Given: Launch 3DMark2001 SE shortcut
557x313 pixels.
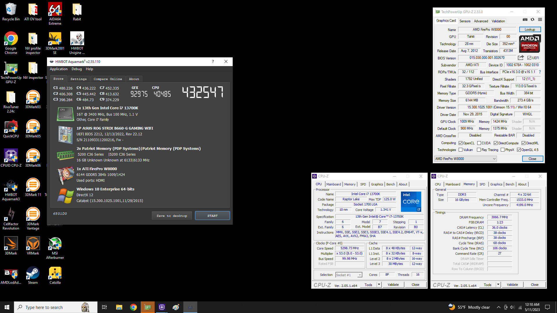Looking at the screenshot, I should [x=55, y=43].
